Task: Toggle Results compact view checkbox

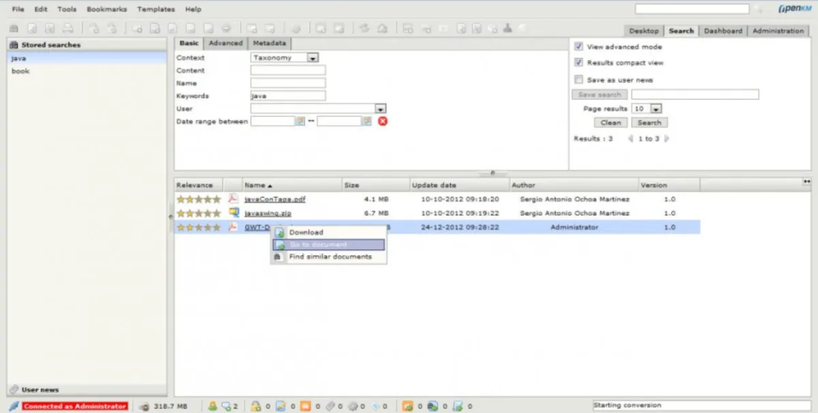Action: pyautogui.click(x=579, y=62)
